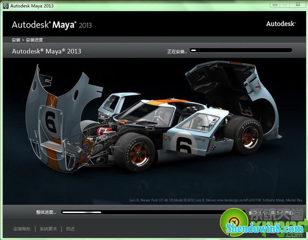Click the disabled maximize window button
This screenshot has width=308, height=240.
coord(285,4)
